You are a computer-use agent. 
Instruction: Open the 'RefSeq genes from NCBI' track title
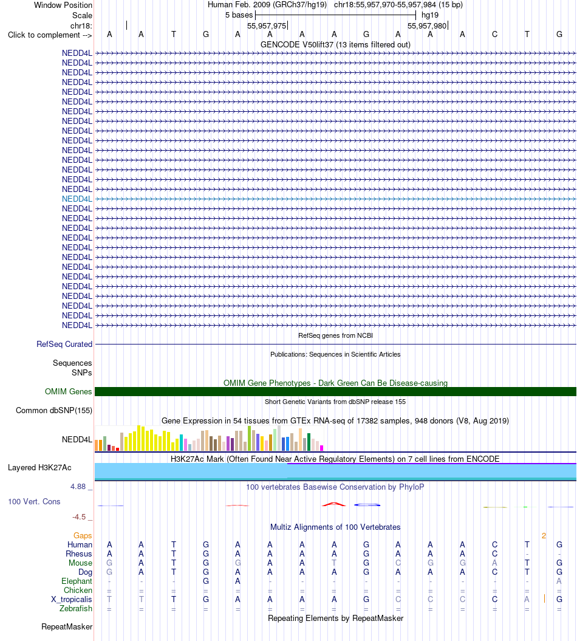pos(335,335)
